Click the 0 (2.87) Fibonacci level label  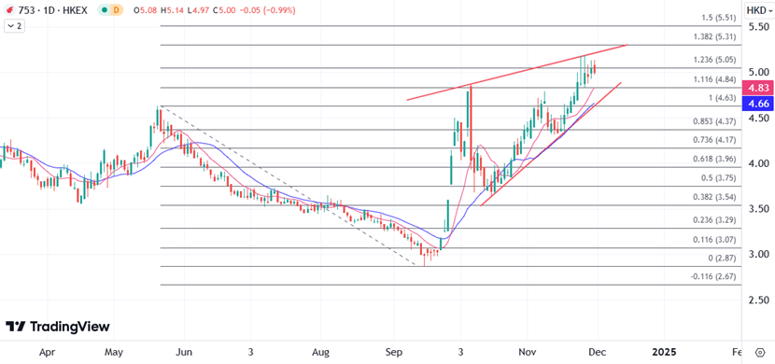click(722, 258)
